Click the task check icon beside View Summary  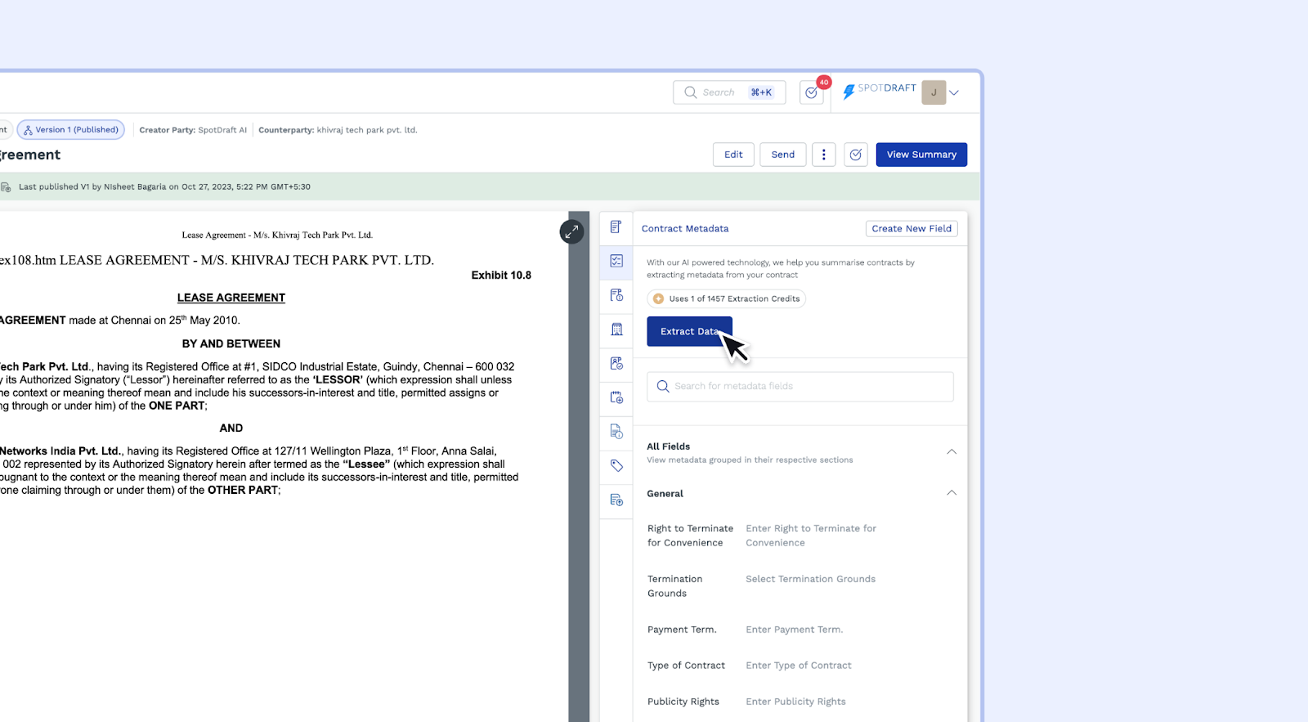[x=855, y=155]
